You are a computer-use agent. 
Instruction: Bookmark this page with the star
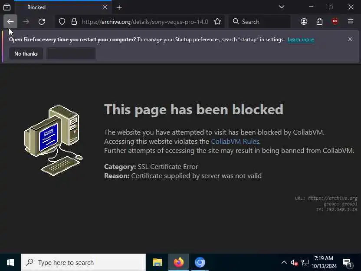click(217, 22)
